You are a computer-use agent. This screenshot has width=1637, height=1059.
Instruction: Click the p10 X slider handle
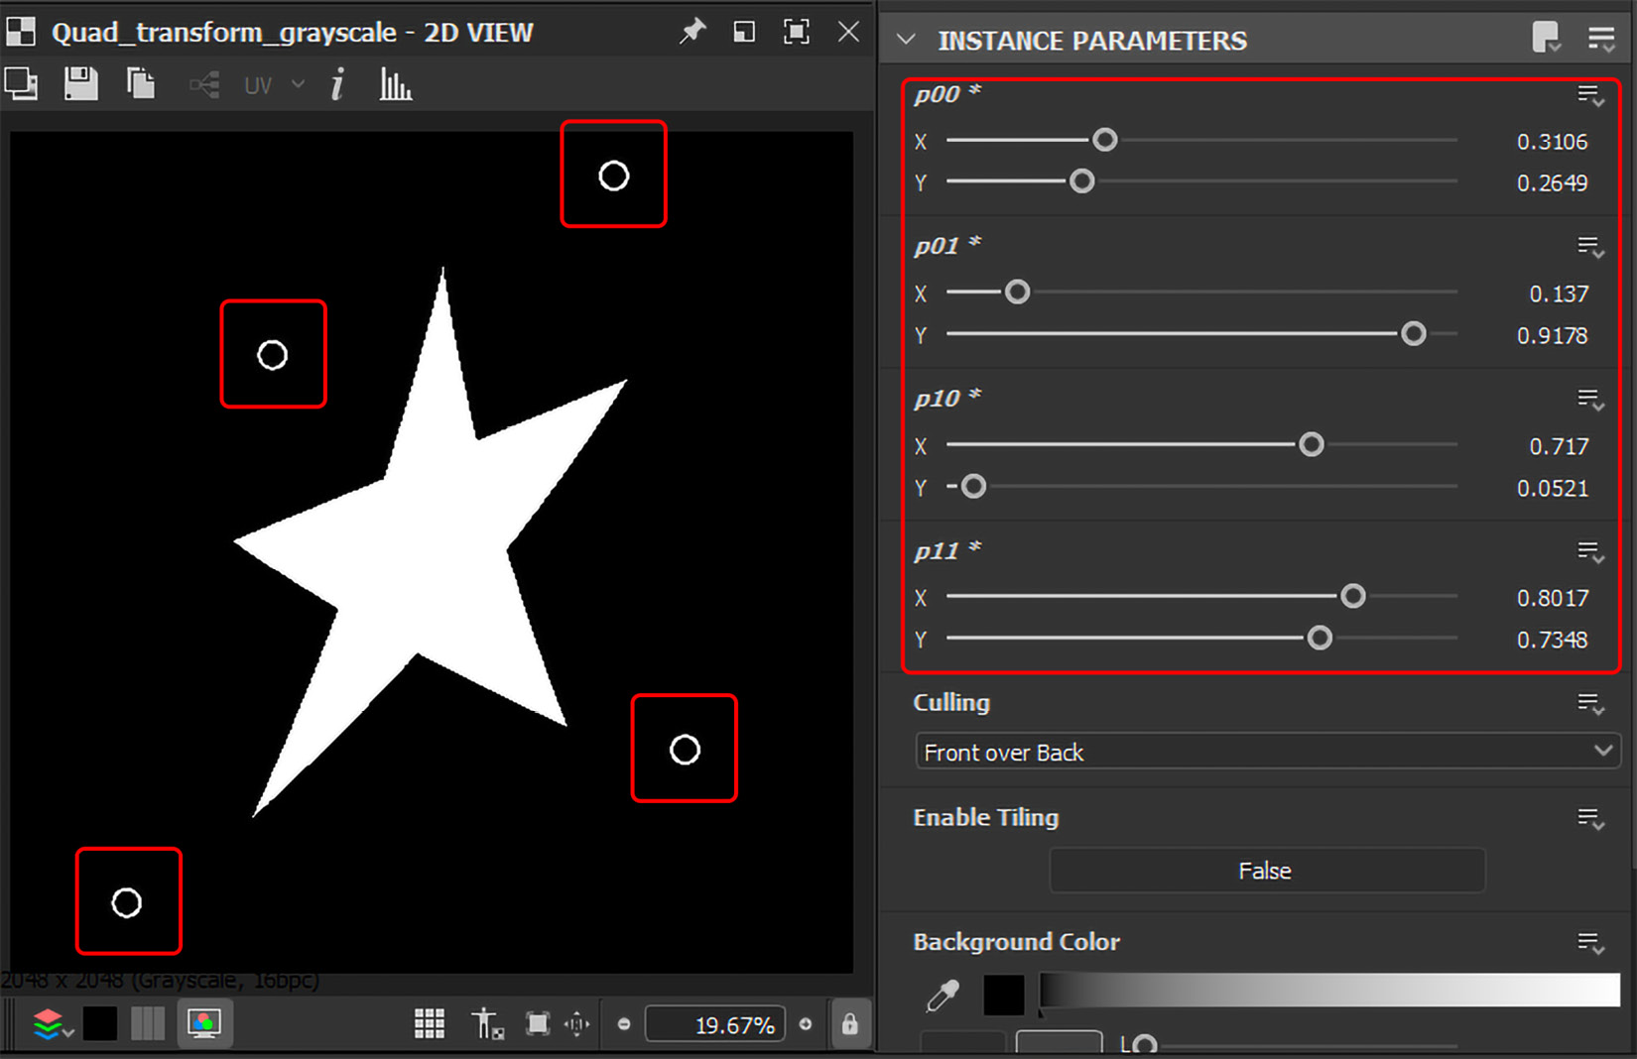click(1311, 445)
